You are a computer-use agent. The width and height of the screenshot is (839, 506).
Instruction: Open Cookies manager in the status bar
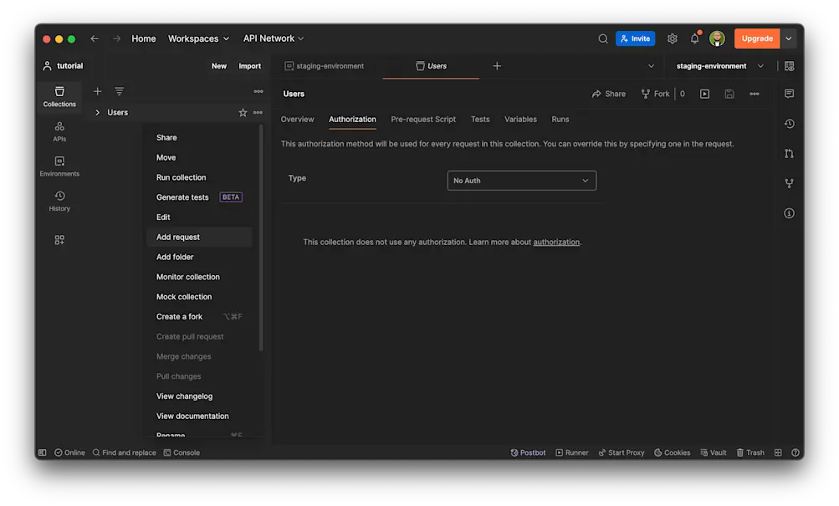click(x=672, y=452)
